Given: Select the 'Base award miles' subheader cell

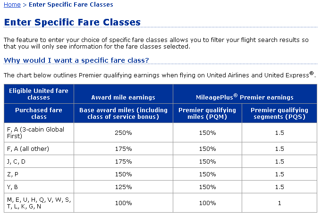Looking at the screenshot, I should click(123, 114).
